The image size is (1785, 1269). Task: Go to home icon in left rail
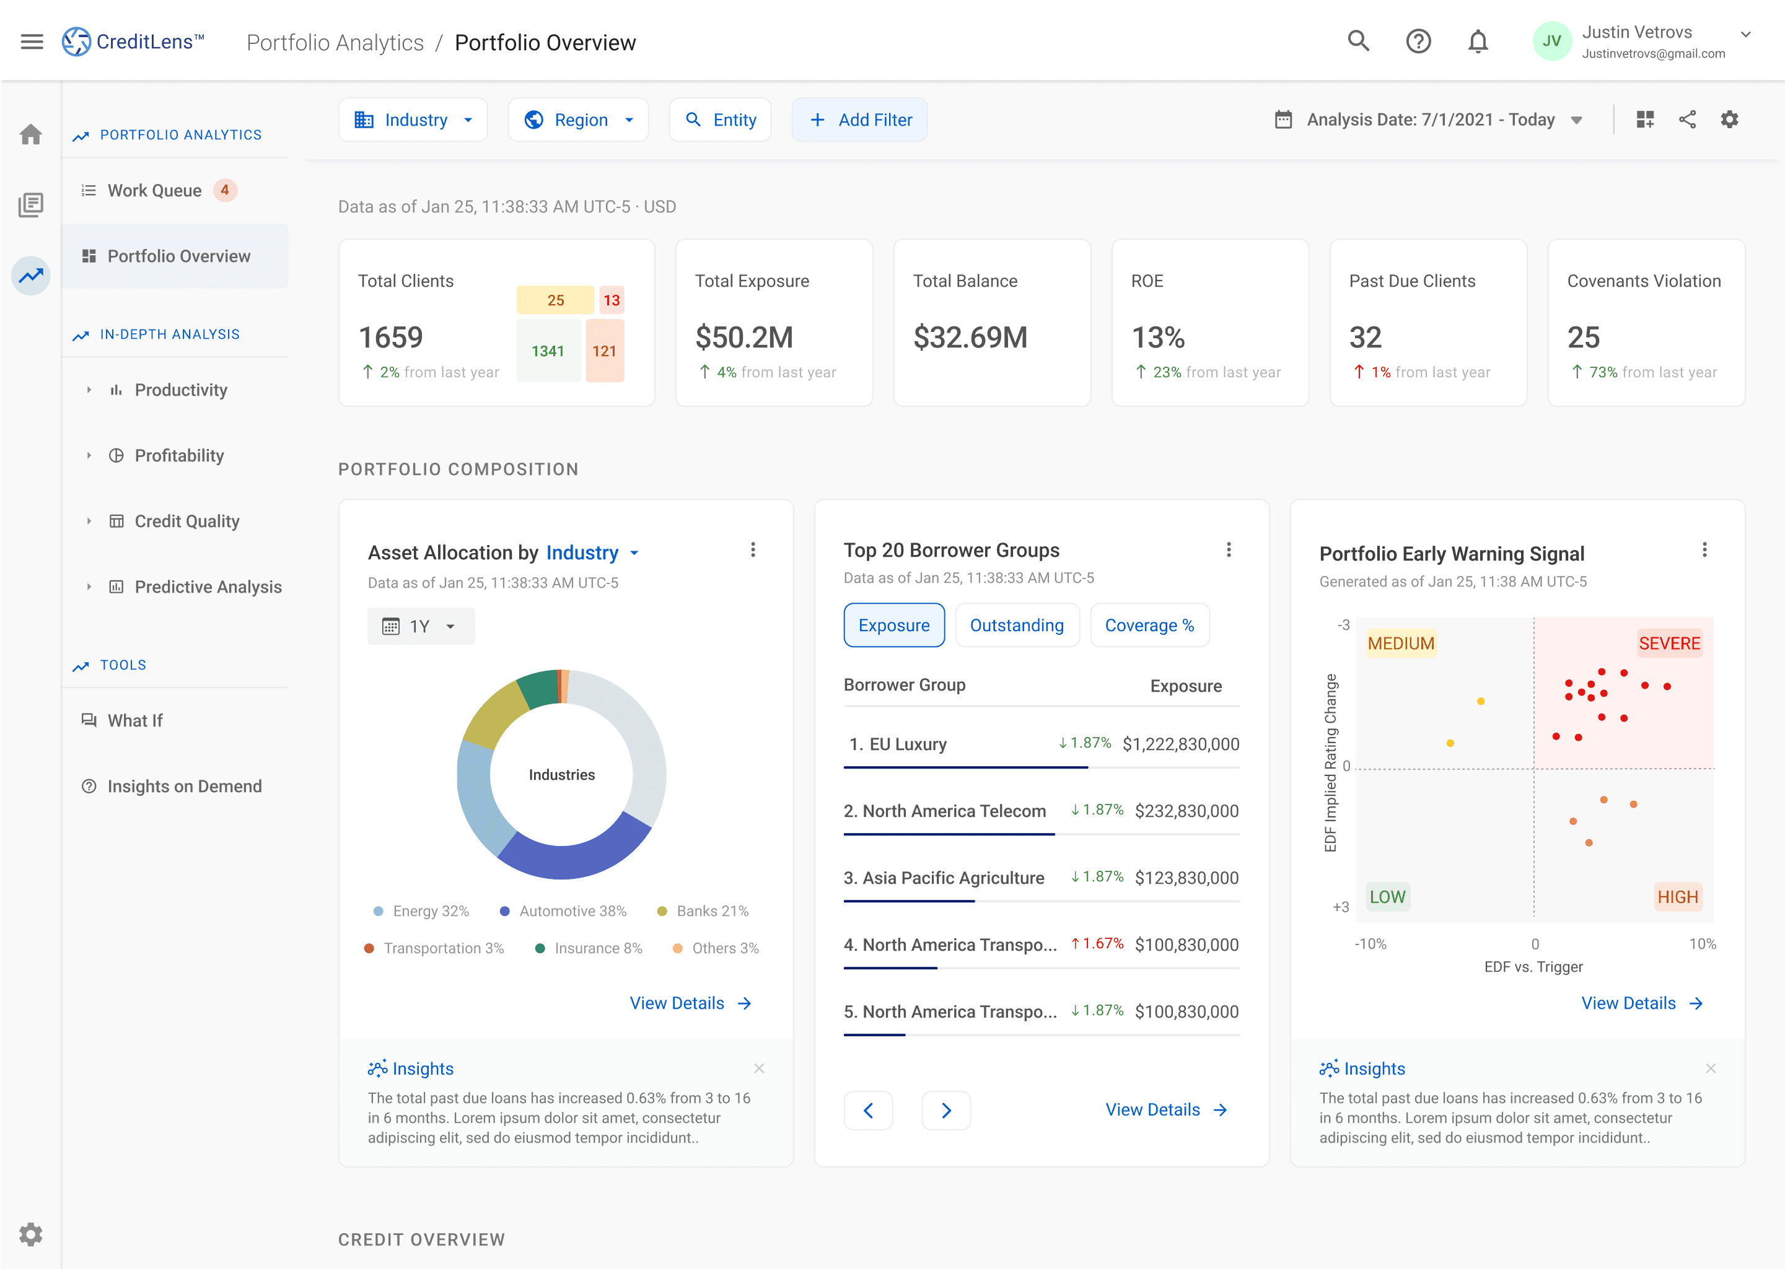pos(30,134)
